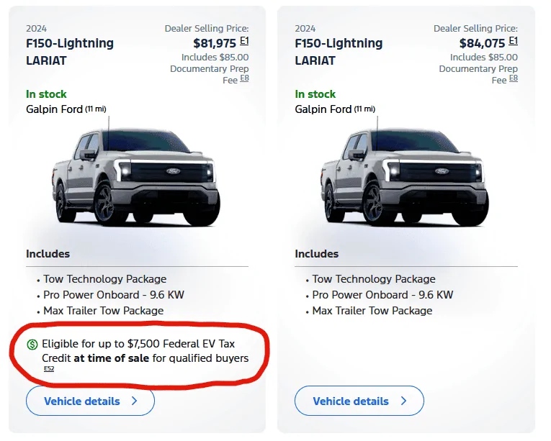Click the E52 tax credit footnote
551x441 pixels.
49,369
